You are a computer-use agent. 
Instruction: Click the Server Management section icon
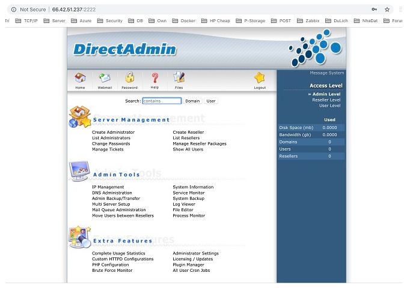pos(80,117)
